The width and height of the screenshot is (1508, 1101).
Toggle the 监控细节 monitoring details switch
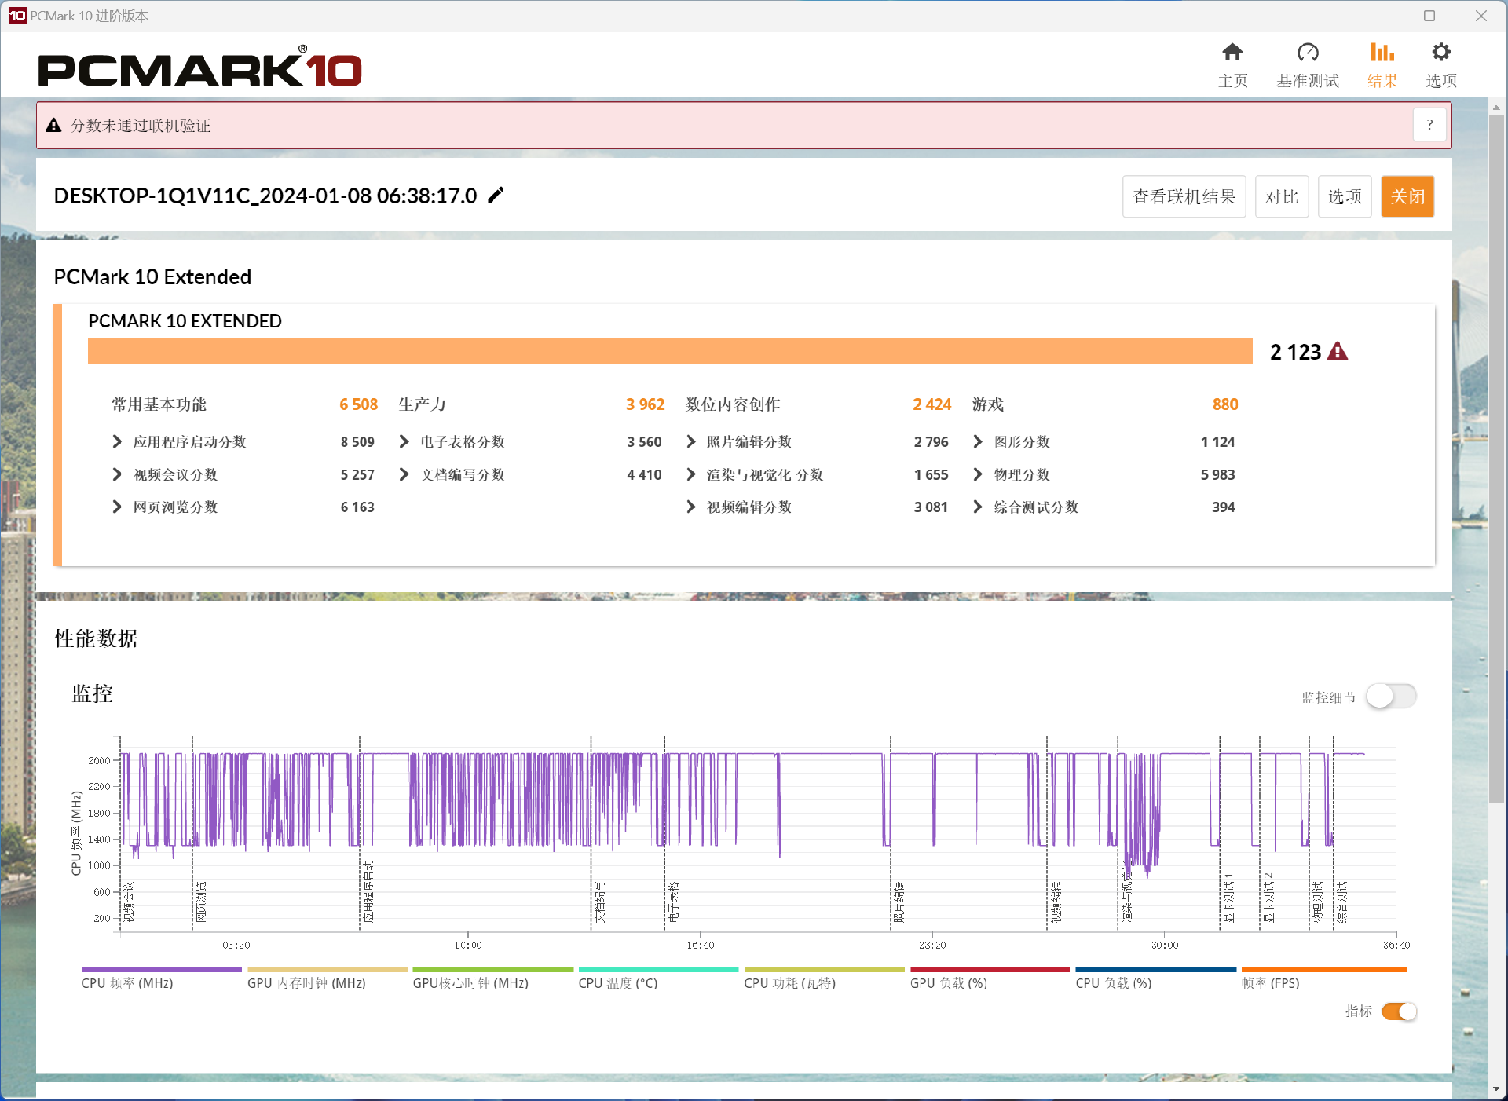[1391, 697]
